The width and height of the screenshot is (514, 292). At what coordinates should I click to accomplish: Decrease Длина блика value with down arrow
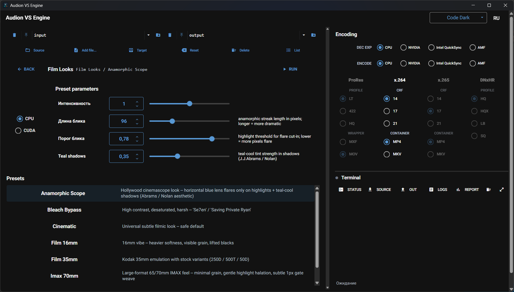pyautogui.click(x=137, y=123)
